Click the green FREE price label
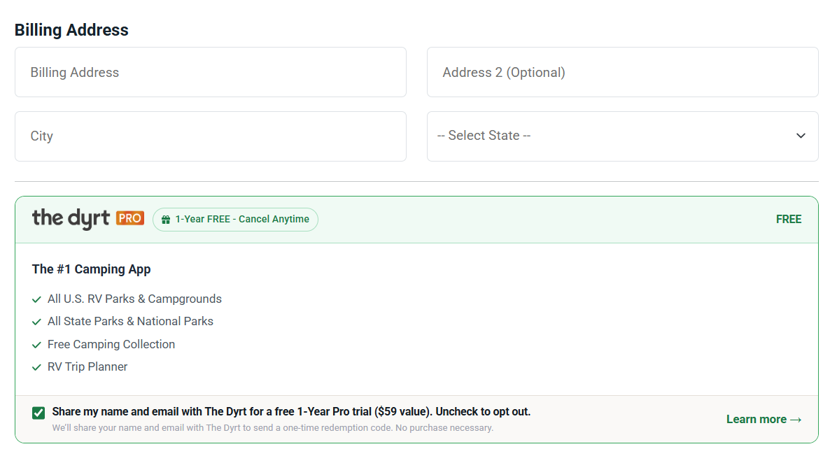This screenshot has width=830, height=449. [x=789, y=220]
